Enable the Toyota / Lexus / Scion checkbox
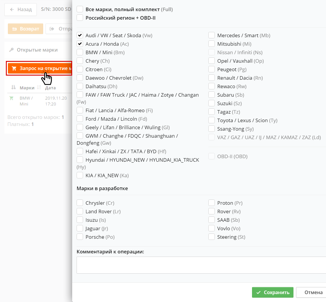This screenshot has width=326, height=302. click(212, 120)
